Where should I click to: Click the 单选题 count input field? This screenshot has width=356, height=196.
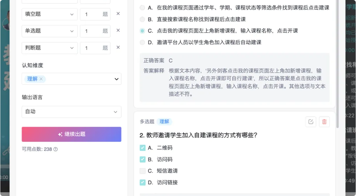click(x=95, y=31)
